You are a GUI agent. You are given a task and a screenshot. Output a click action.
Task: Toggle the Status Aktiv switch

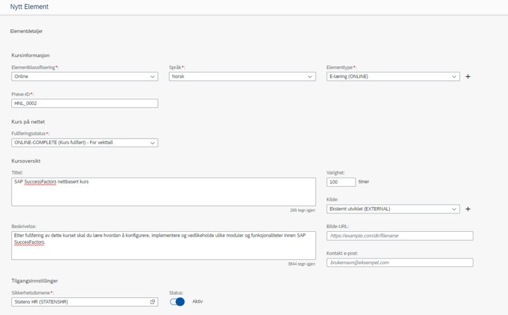[x=177, y=302]
